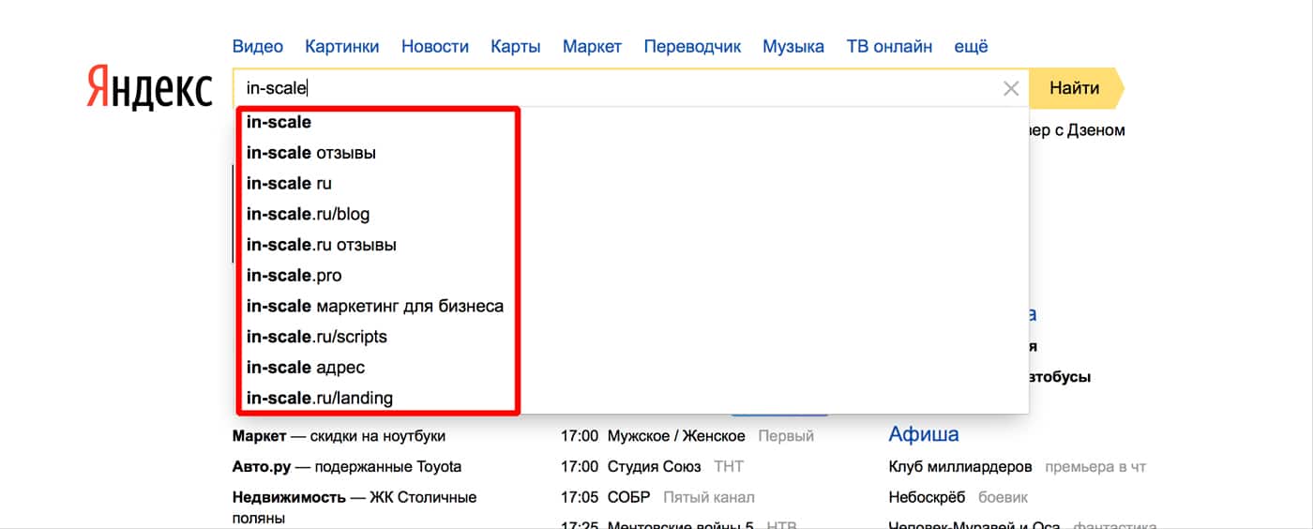
Task: Open the Переводчик tab
Action: [x=692, y=46]
